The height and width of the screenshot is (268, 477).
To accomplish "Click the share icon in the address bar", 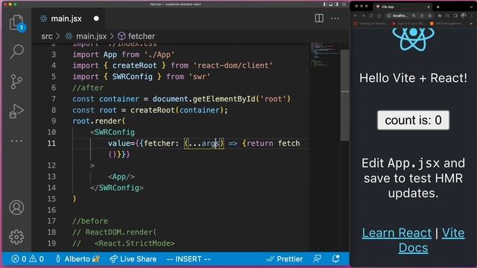I will click(422, 16).
